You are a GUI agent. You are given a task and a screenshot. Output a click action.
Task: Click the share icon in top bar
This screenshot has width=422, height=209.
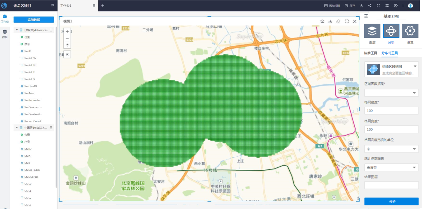(x=370, y=6)
